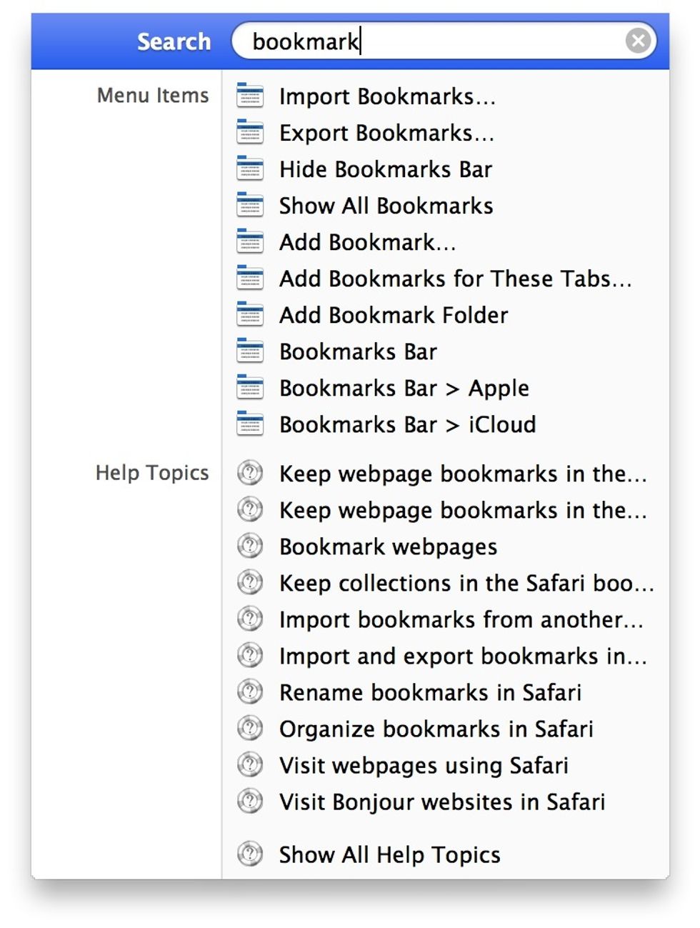
Task: Click the help icon beside Show All Help Topics
Action: coord(249,854)
